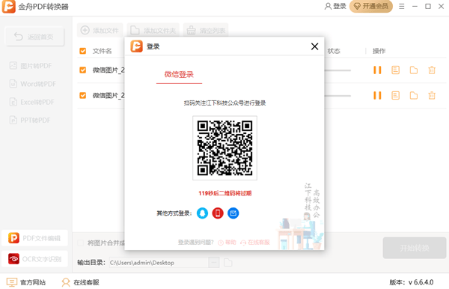Delete the first file row
Screen dimensions: 449x289
click(x=432, y=70)
